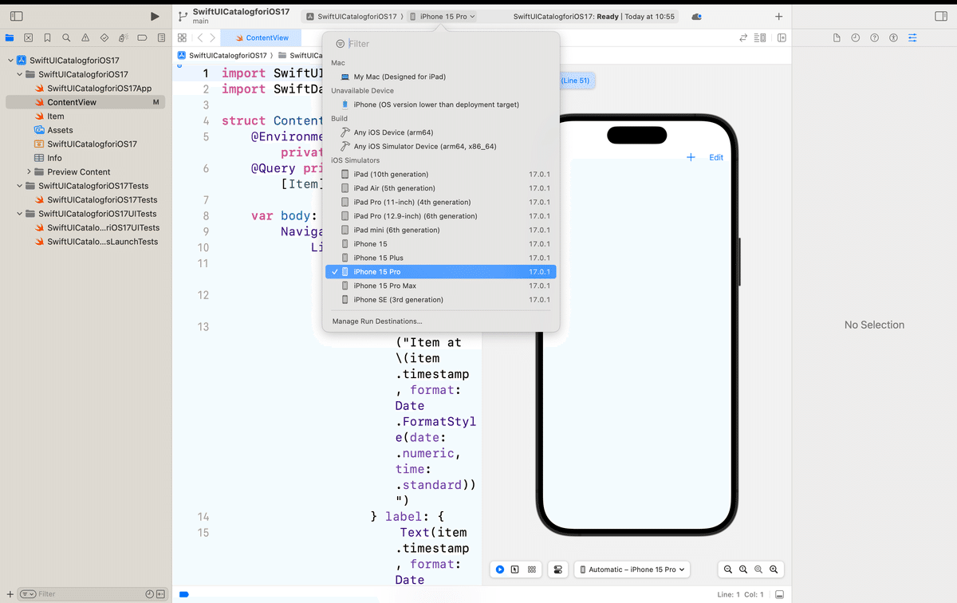Open the Find navigator magnifier
957x603 pixels.
[x=66, y=37]
